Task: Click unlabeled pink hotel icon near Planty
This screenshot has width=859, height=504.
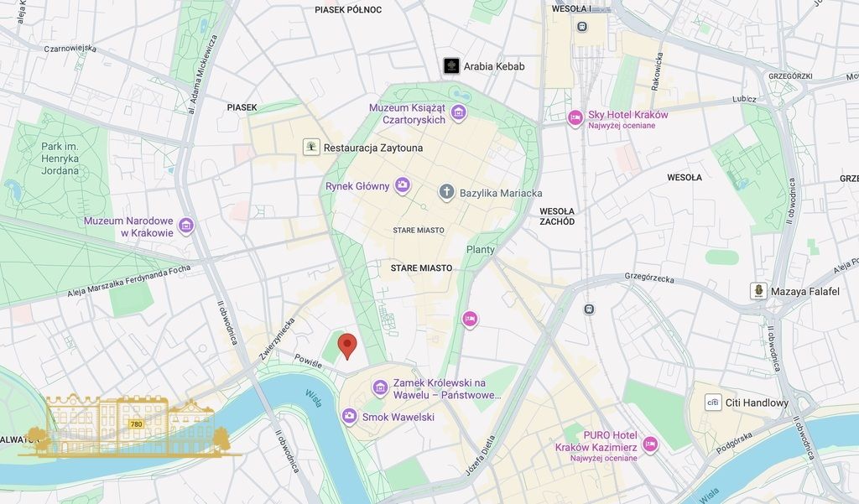Action: 470,319
